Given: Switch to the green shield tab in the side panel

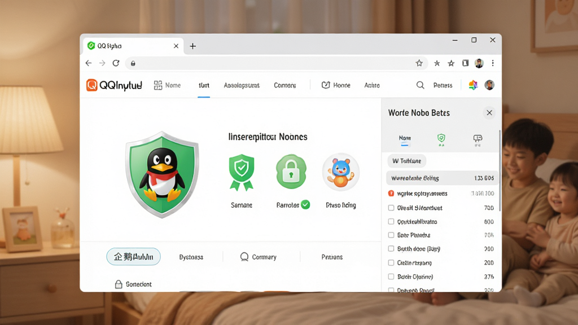Looking at the screenshot, I should (x=441, y=139).
